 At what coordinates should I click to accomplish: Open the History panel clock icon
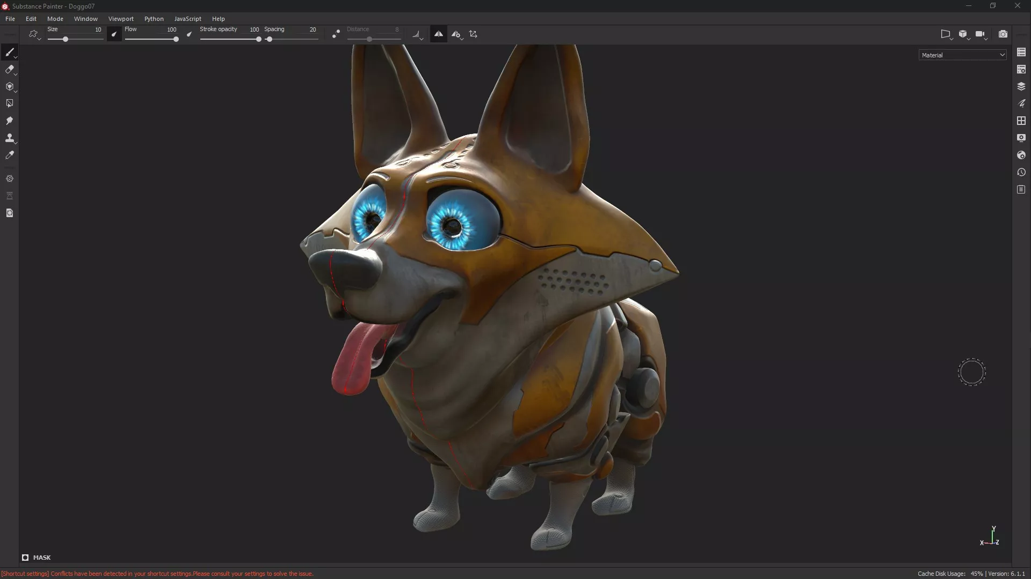(1021, 172)
